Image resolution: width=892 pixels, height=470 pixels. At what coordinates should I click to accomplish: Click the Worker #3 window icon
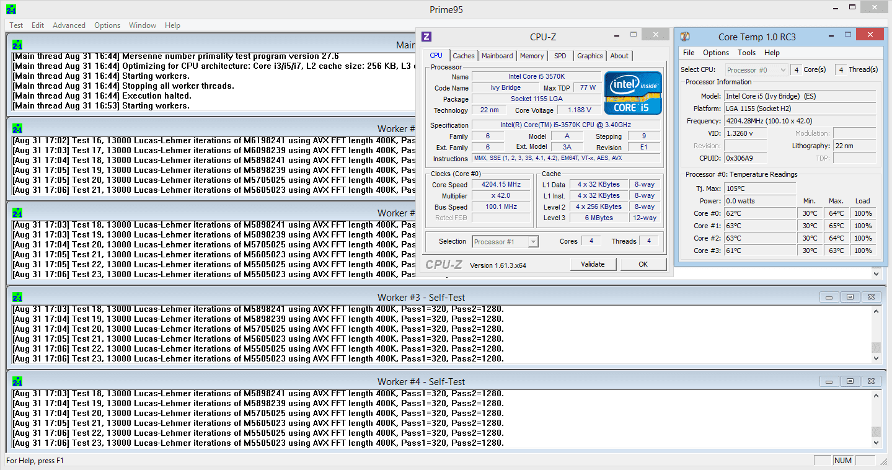coord(17,297)
